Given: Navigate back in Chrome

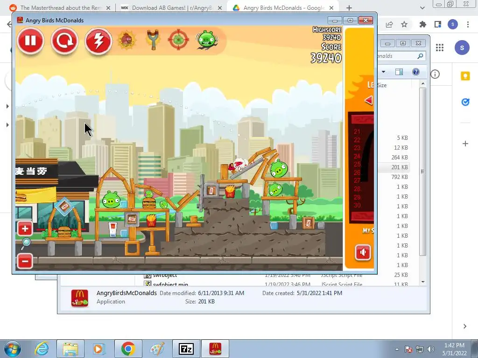Looking at the screenshot, I should tap(9, 24).
